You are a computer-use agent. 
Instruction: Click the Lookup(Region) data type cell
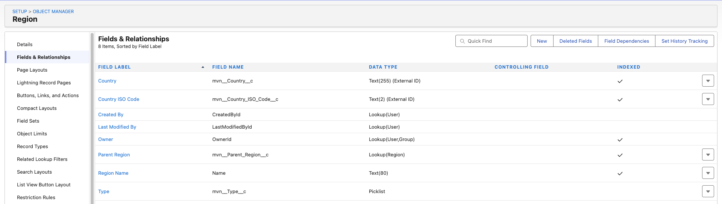(387, 154)
